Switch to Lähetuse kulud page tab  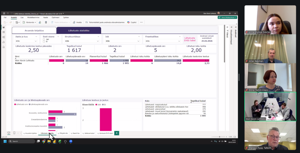click(88, 133)
